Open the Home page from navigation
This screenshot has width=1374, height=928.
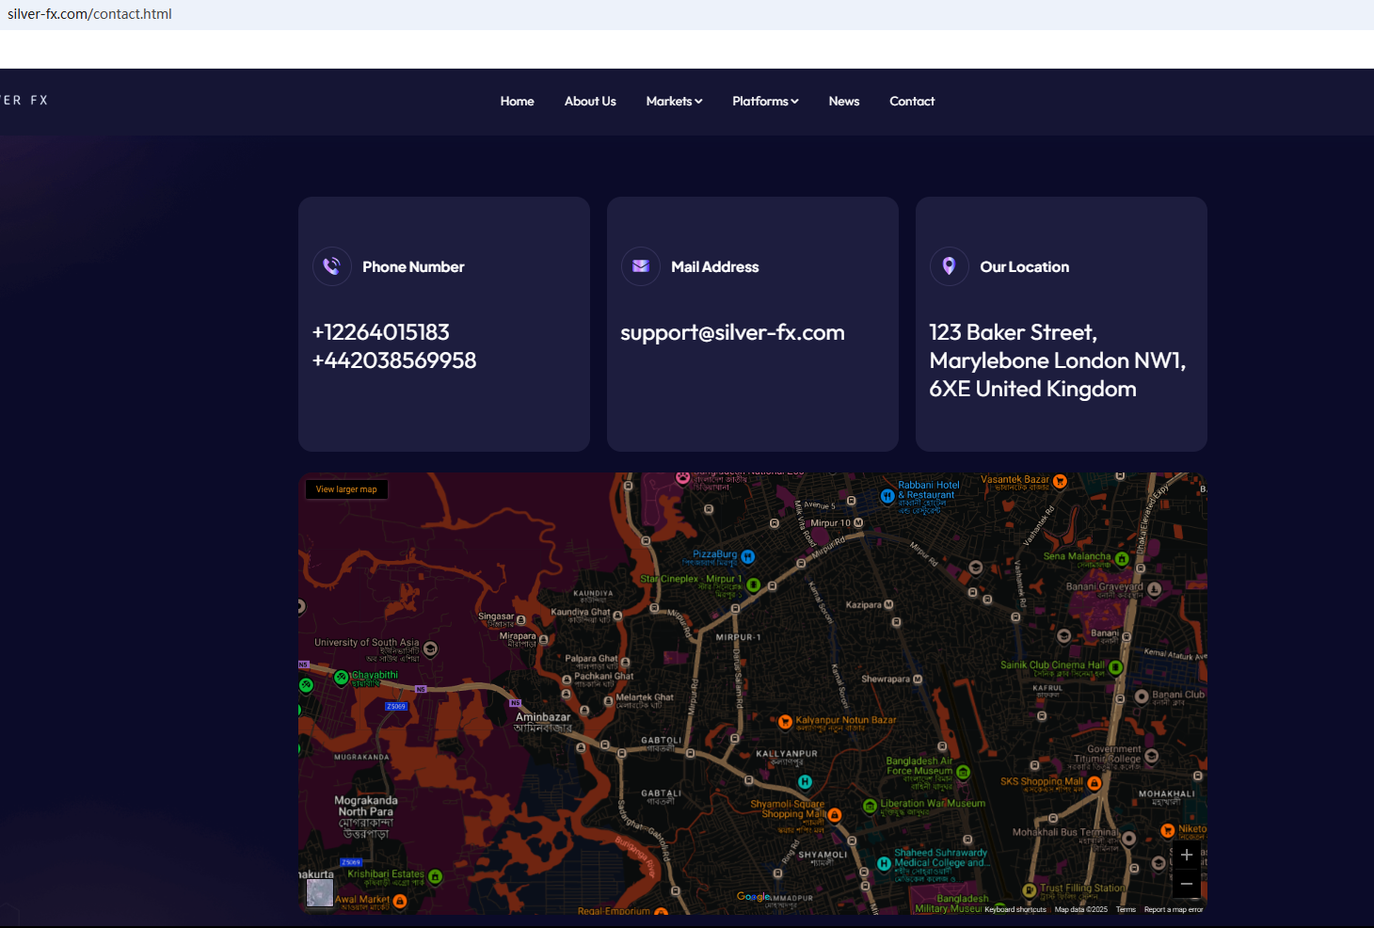(517, 102)
